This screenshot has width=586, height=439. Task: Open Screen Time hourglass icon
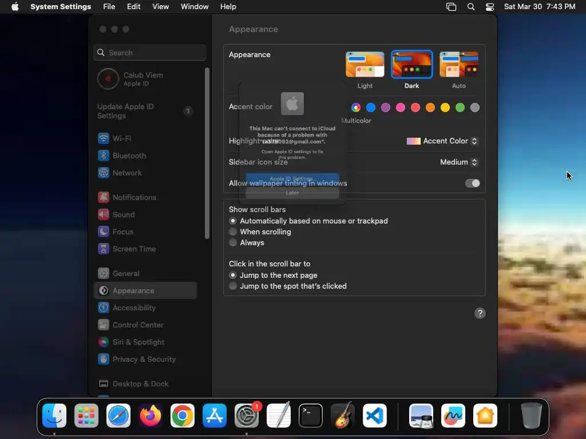(x=104, y=249)
